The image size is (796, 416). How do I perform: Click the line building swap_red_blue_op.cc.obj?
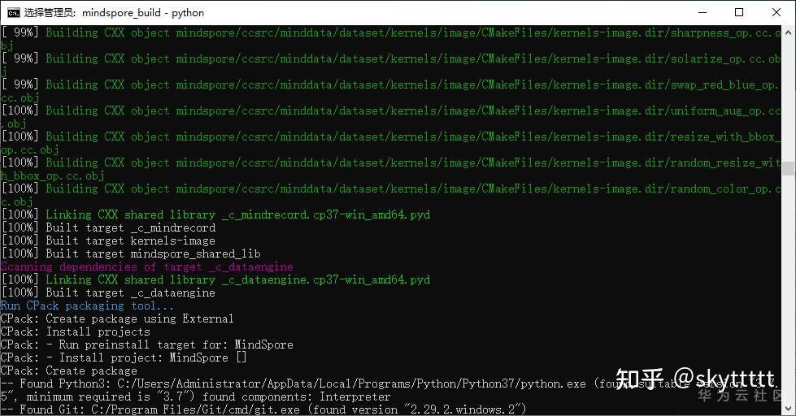[391, 91]
